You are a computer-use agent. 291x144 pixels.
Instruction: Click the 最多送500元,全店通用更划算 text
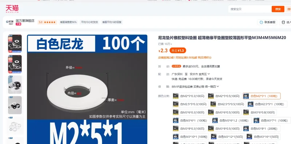tap(202, 66)
